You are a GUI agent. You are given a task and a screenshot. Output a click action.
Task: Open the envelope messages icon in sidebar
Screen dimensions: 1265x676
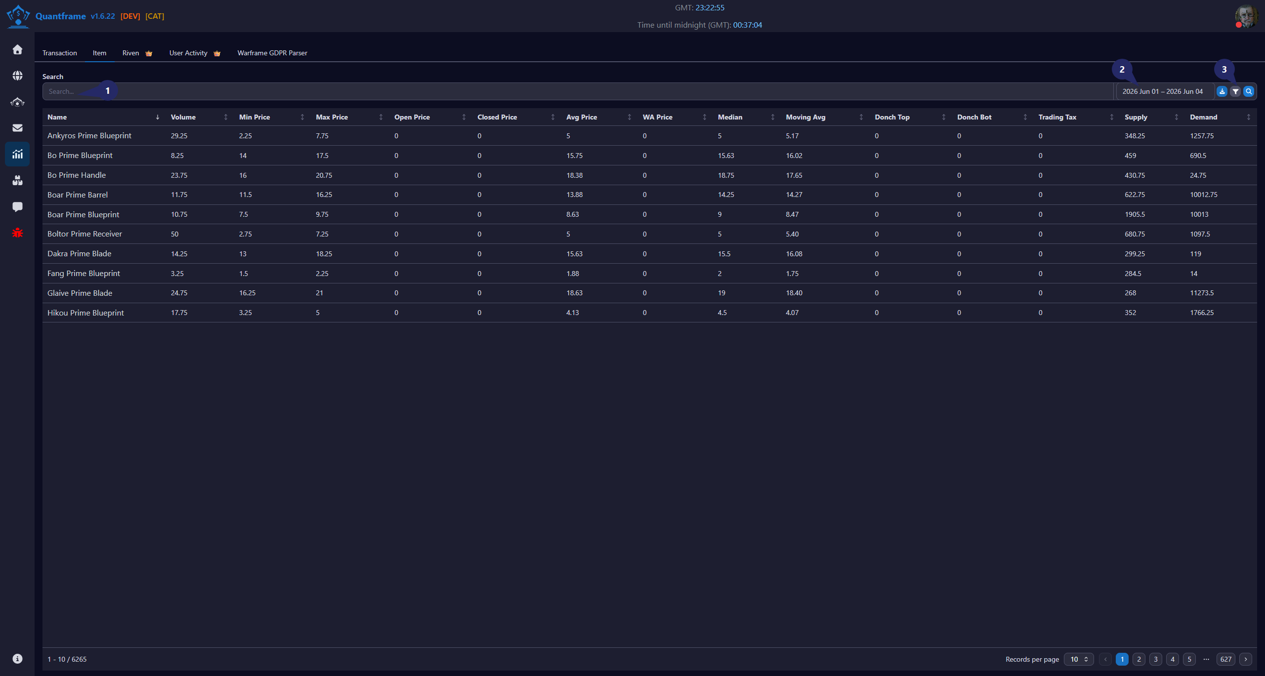point(17,128)
